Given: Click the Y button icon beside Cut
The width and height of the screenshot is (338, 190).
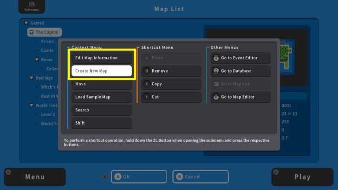Looking at the screenshot, I should pyautogui.click(x=147, y=97).
